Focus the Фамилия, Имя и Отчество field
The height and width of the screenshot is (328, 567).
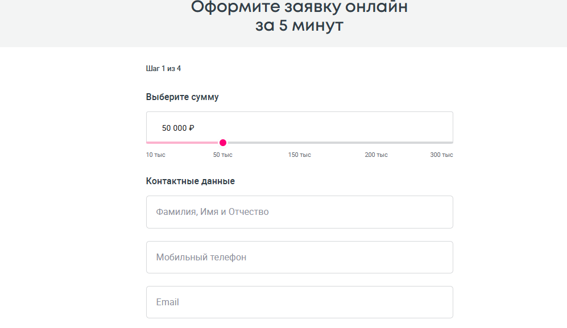(x=299, y=212)
